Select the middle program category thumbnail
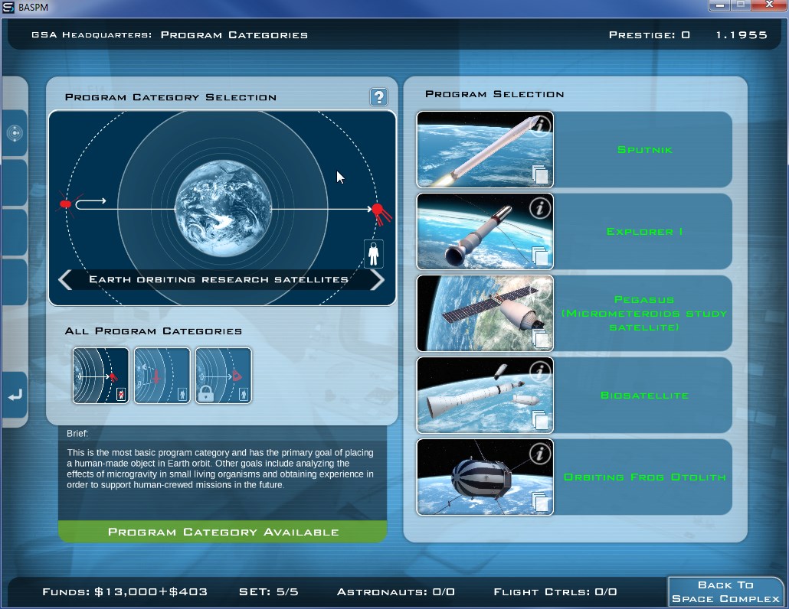This screenshot has width=789, height=609. coord(162,376)
